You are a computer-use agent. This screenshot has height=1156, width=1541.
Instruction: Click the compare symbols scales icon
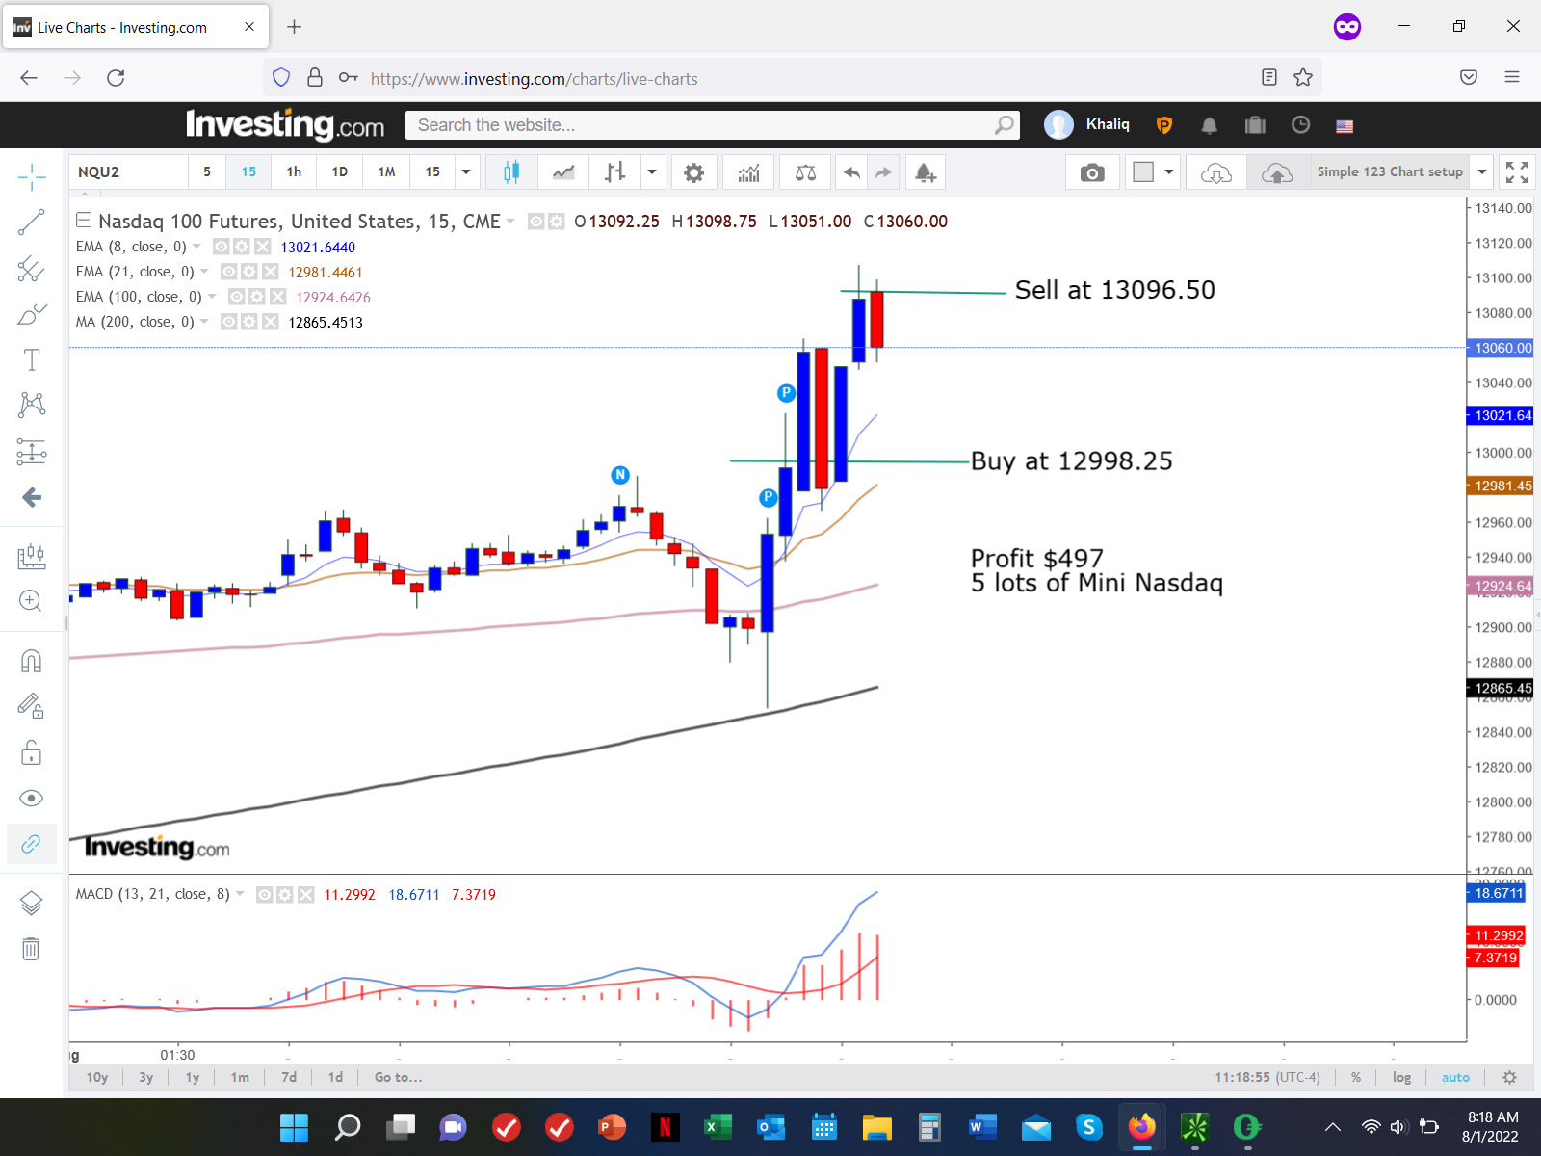(x=805, y=172)
